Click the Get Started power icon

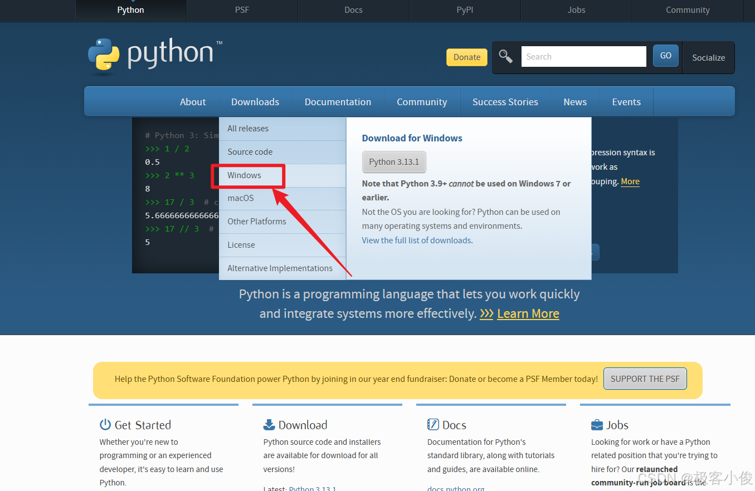tap(105, 425)
